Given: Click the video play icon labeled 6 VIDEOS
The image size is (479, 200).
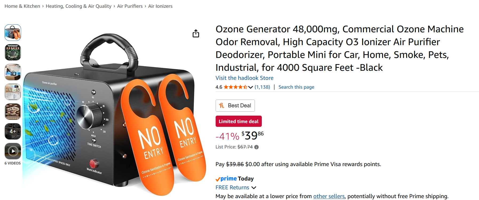Looking at the screenshot, I should coord(13,151).
